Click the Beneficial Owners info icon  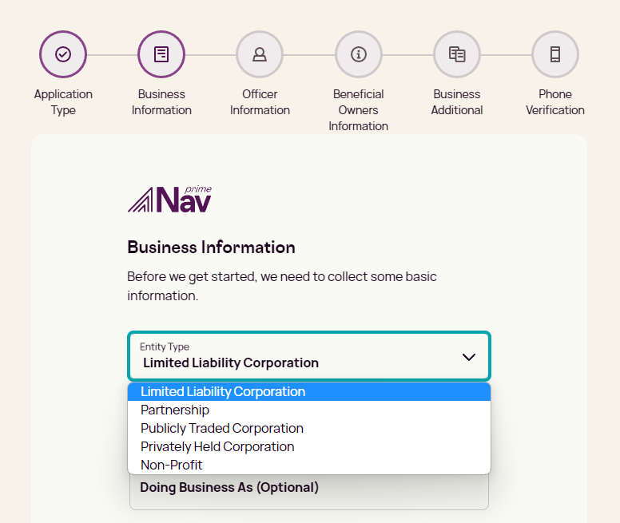[x=358, y=54]
